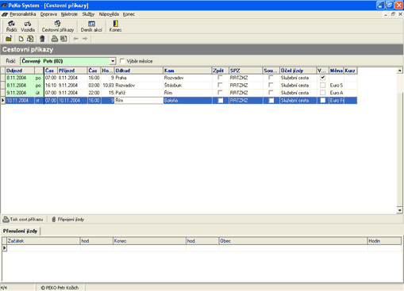Click the Euro A currency cell
Image resolution: width=404 pixels, height=291 pixels.
tap(337, 93)
